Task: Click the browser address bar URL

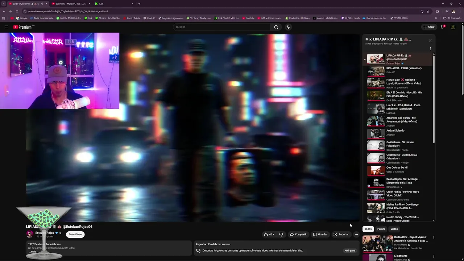Action: (x=68, y=11)
